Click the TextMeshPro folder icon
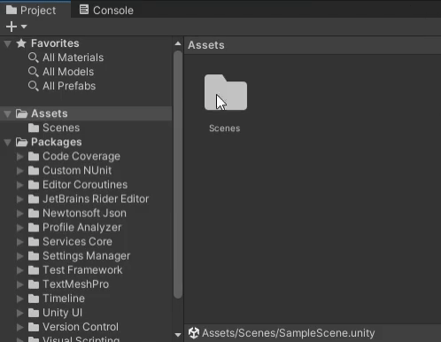 34,284
